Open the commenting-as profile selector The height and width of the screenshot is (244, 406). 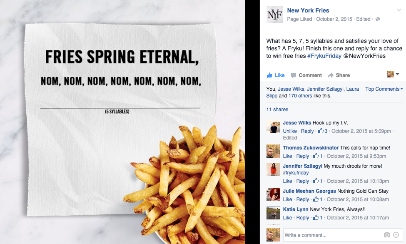tap(393, 75)
